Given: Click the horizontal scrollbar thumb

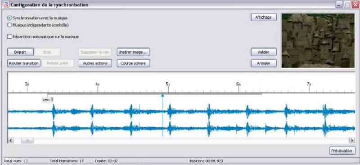Looking at the screenshot, I should point(27,140).
